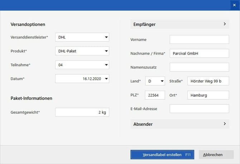240x164 pixels.
Task: Click the PLZ field showing 22564
Action: click(155, 95)
